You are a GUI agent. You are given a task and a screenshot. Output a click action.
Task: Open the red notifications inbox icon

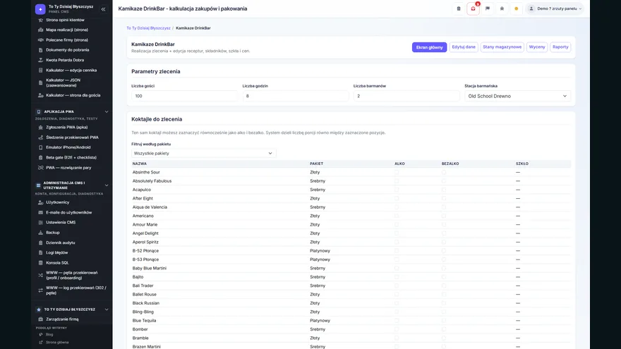pos(474,8)
